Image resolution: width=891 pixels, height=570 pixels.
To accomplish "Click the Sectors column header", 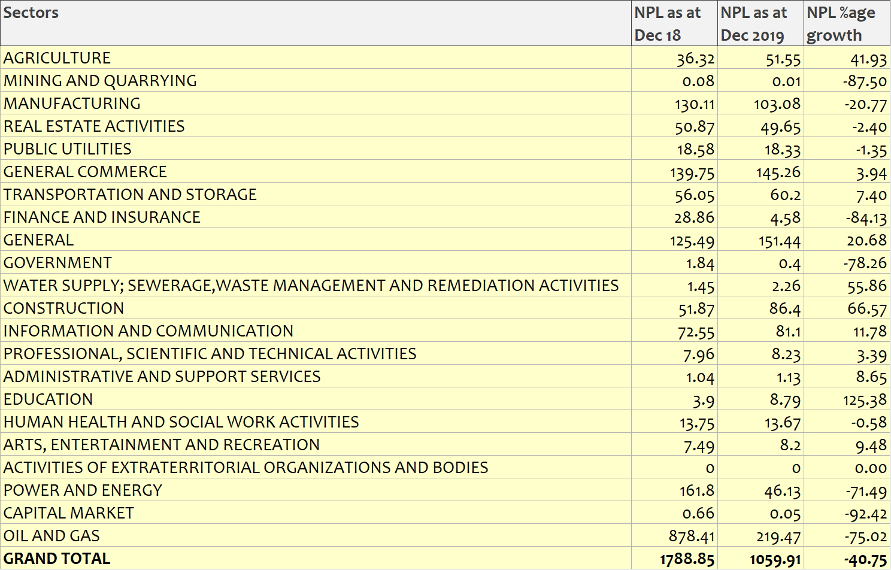I will click(x=31, y=13).
